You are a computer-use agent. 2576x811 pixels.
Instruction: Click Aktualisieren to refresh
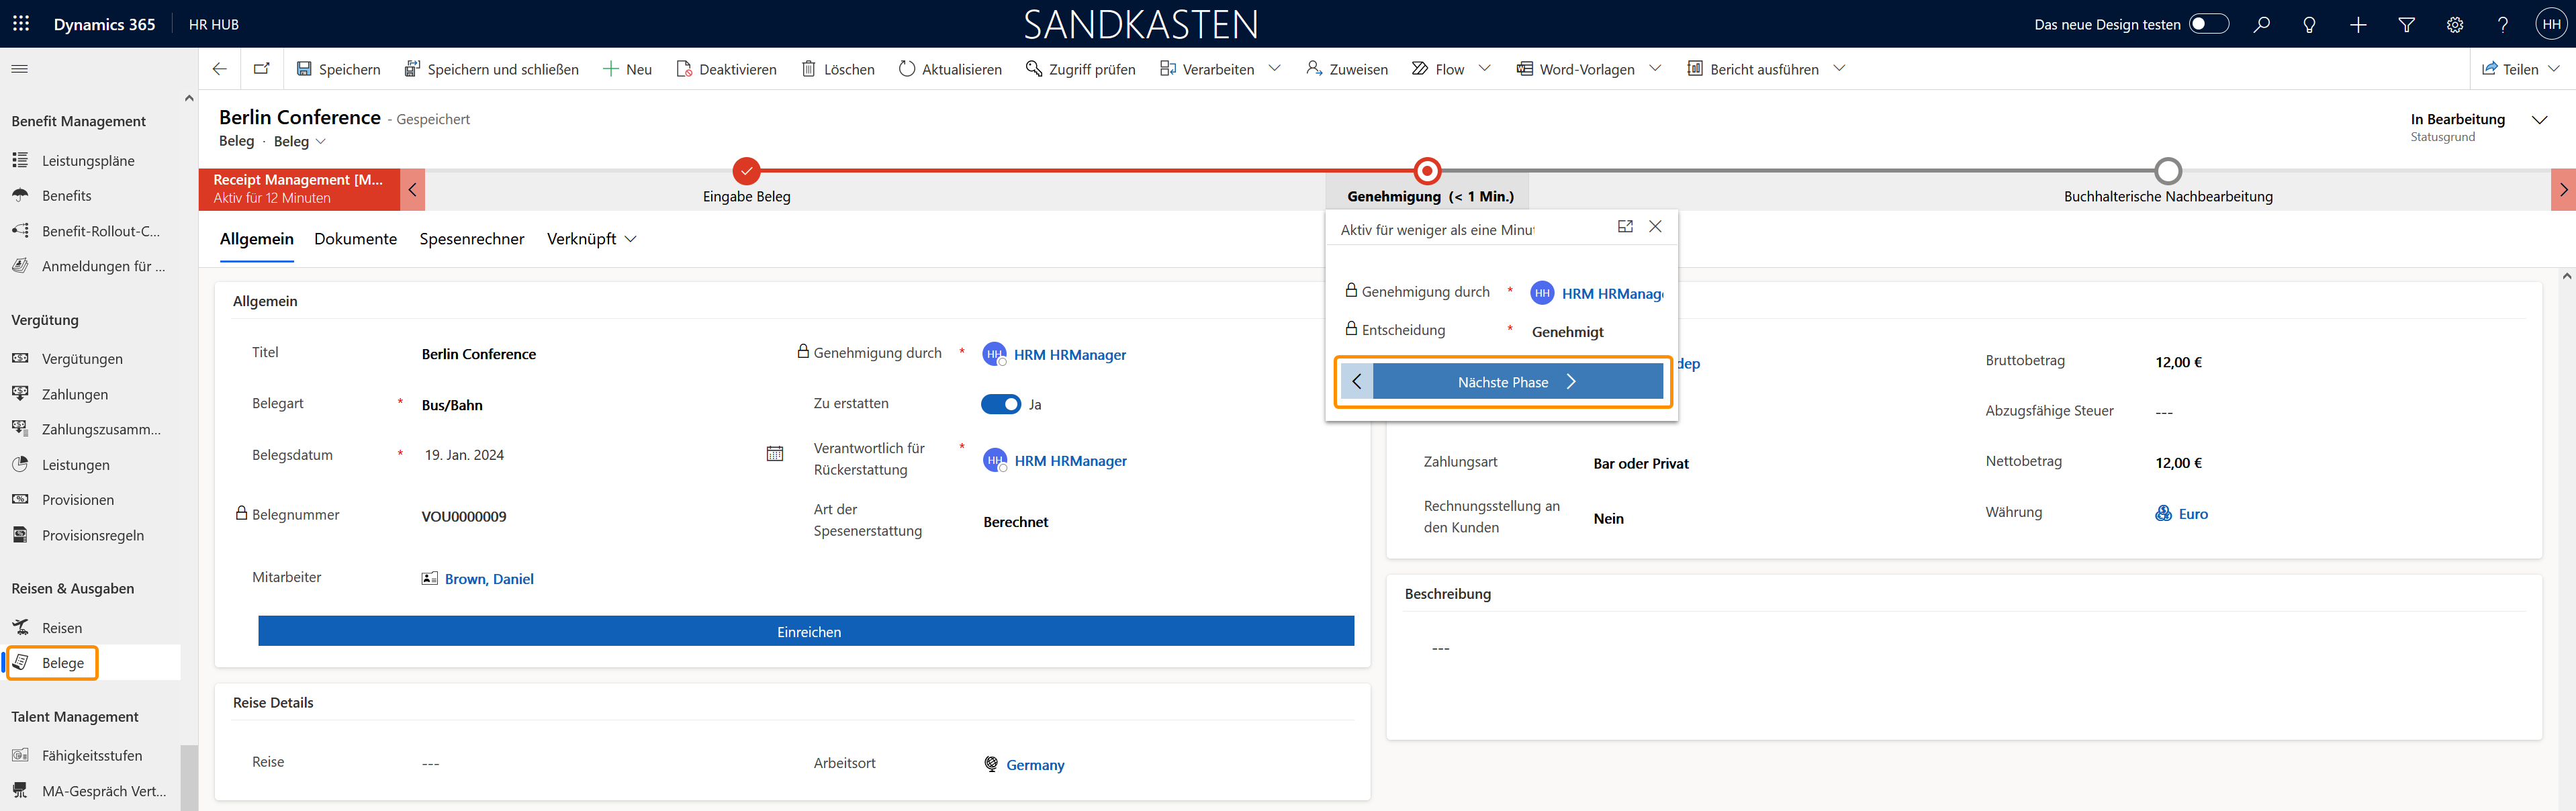coord(950,69)
